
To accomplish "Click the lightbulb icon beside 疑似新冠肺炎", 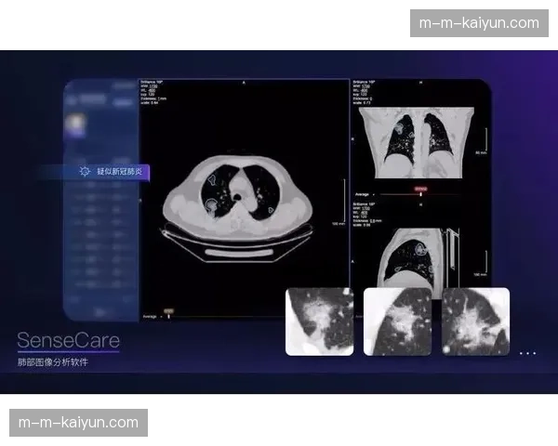I will tap(86, 172).
